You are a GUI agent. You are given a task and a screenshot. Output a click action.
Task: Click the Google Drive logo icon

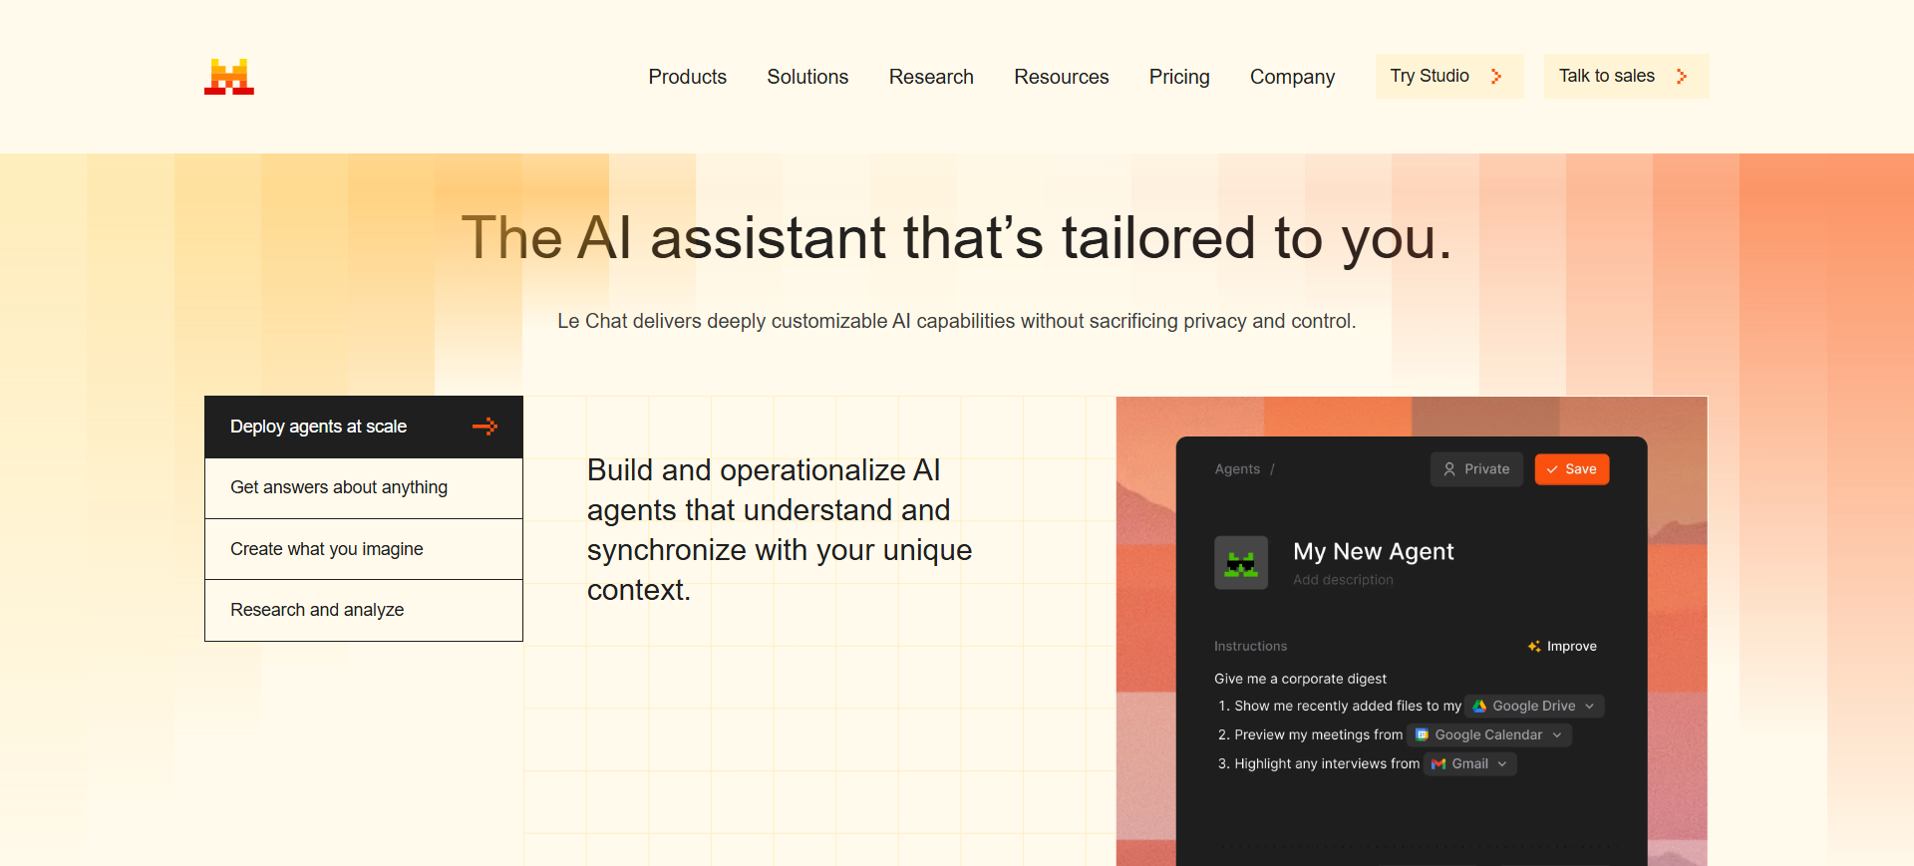pyautogui.click(x=1480, y=707)
